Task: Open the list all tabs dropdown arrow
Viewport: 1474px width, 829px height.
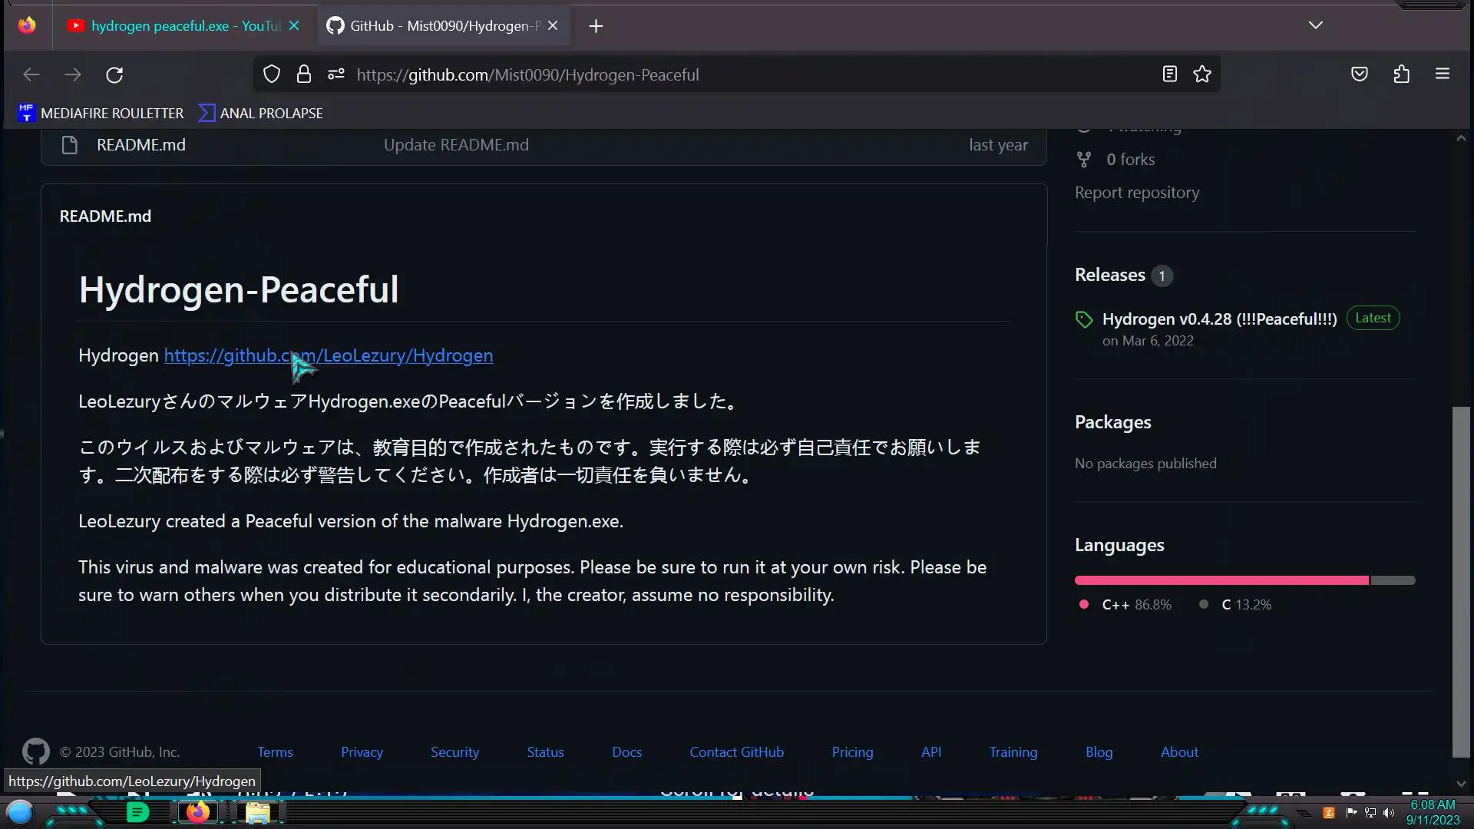Action: pyautogui.click(x=1315, y=25)
